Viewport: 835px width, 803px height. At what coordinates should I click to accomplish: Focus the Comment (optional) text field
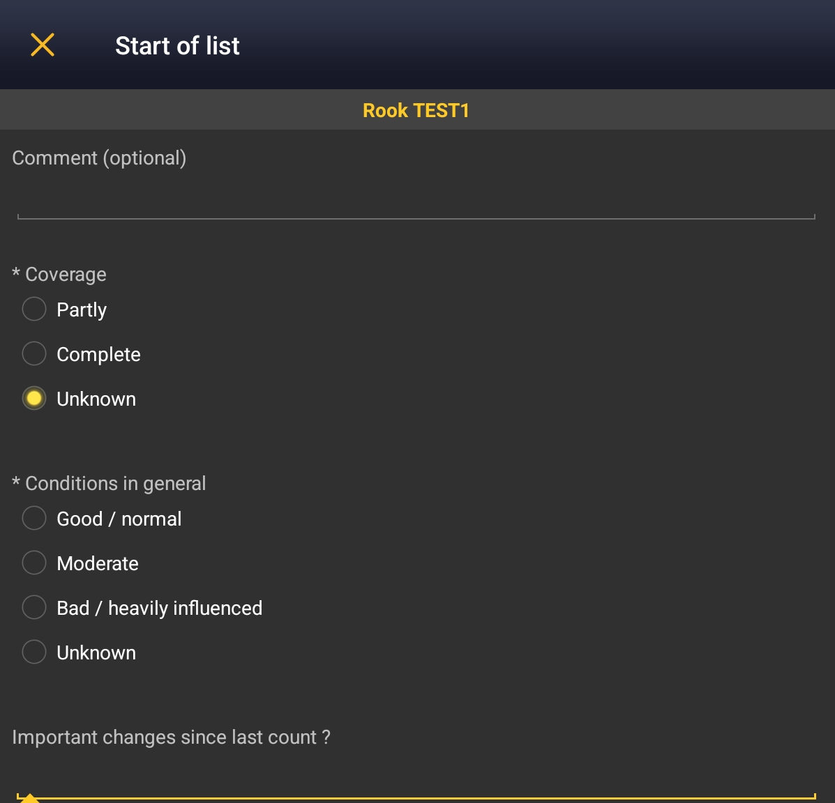(416, 202)
